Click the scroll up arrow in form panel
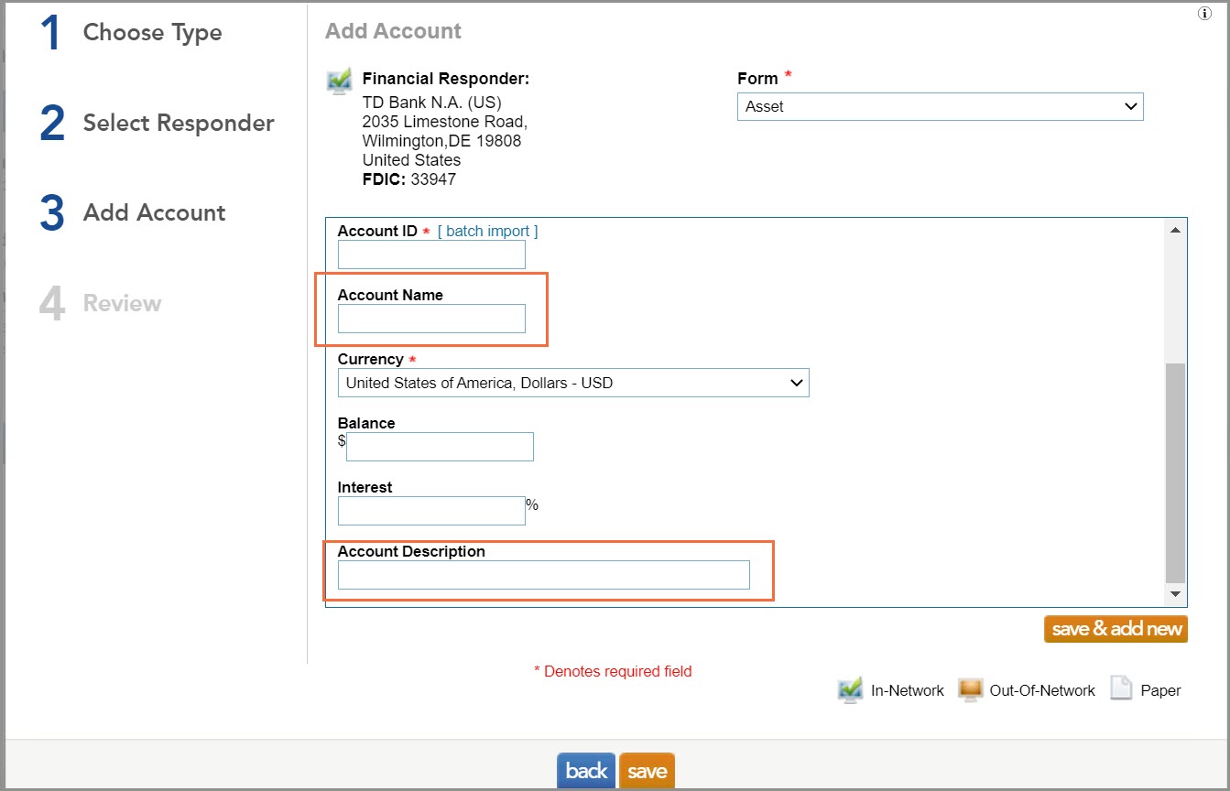The height and width of the screenshot is (791, 1230). 1175,230
